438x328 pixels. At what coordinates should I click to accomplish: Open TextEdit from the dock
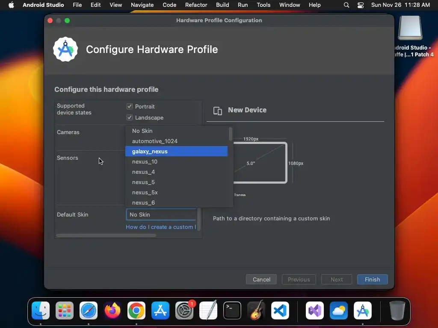(x=208, y=310)
